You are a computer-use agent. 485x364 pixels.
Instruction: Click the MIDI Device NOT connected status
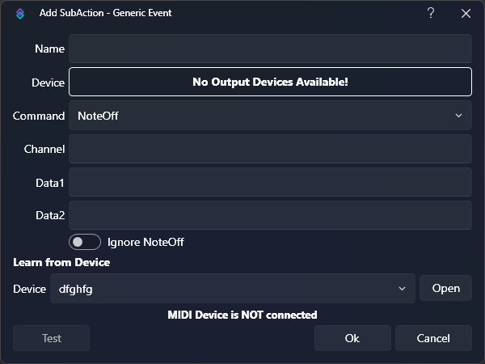pyautogui.click(x=242, y=315)
